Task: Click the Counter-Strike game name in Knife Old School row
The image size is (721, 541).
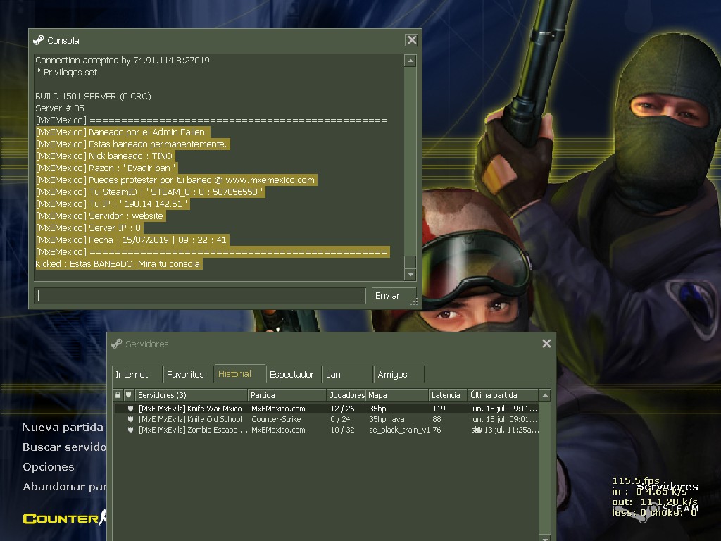Action: click(276, 419)
